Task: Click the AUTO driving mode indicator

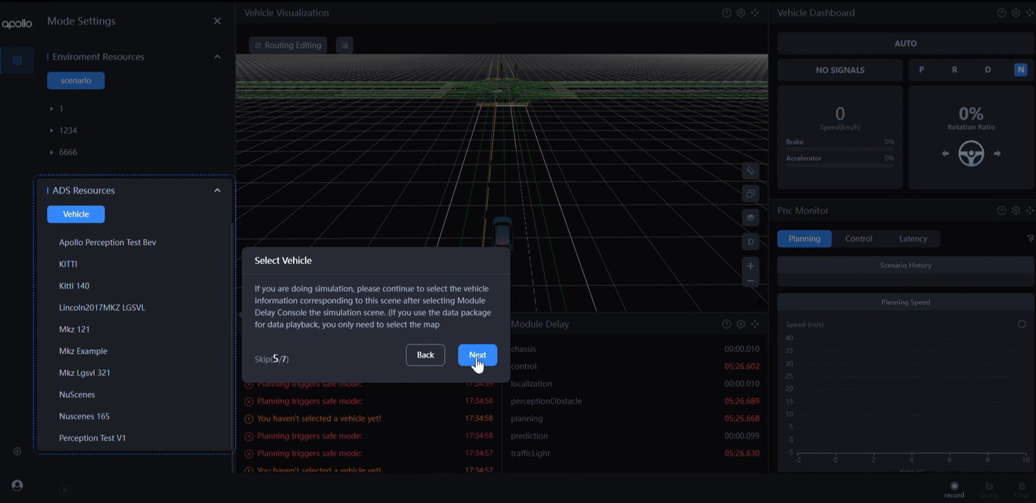Action: click(x=906, y=43)
